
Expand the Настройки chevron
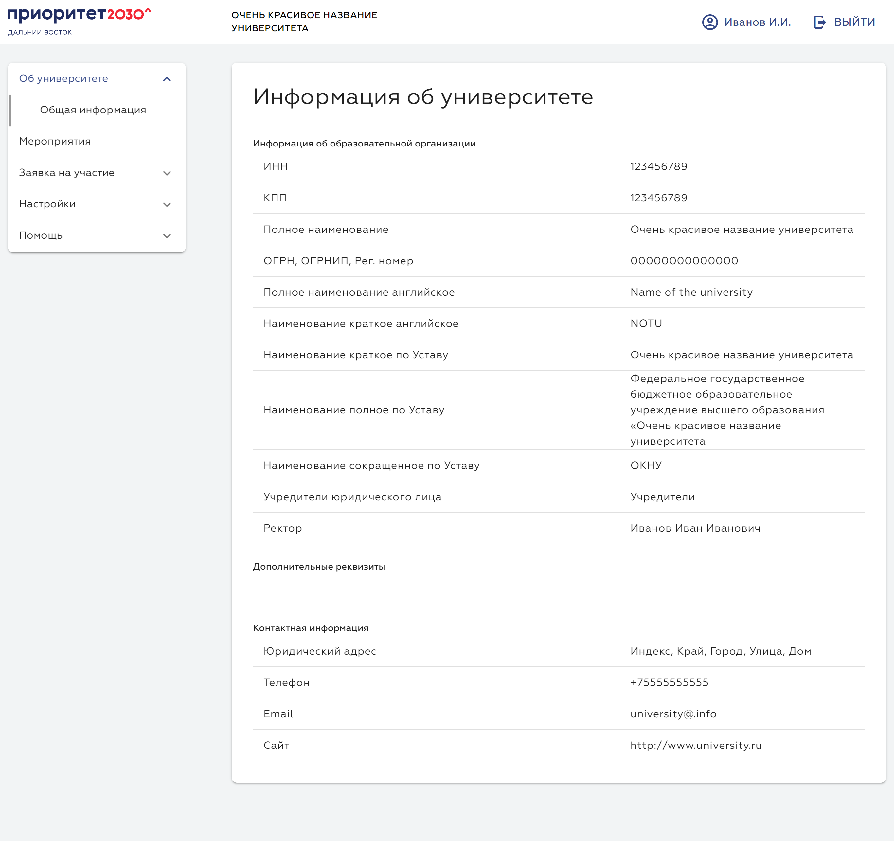pyautogui.click(x=167, y=205)
